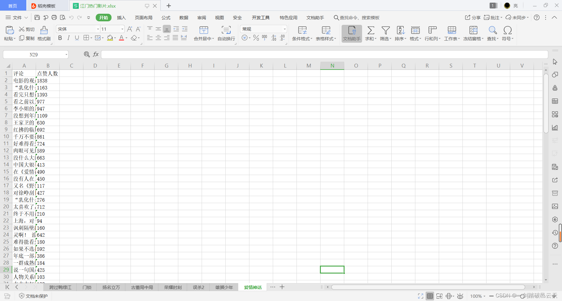This screenshot has height=301, width=562.
Task: Open the borders dropdown arrow
Action: 91,38
